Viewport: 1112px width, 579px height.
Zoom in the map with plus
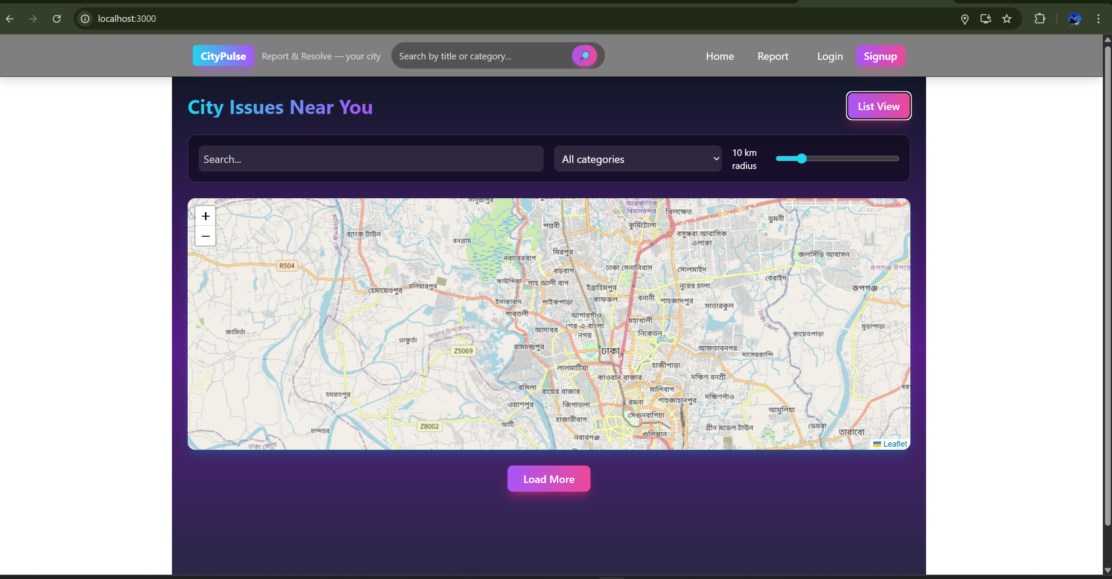tap(206, 216)
